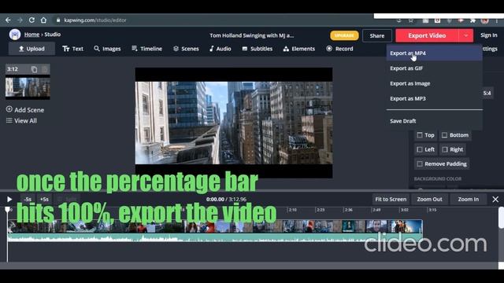Start the Record tool
Screen dimensions: 504x283
pyautogui.click(x=339, y=49)
